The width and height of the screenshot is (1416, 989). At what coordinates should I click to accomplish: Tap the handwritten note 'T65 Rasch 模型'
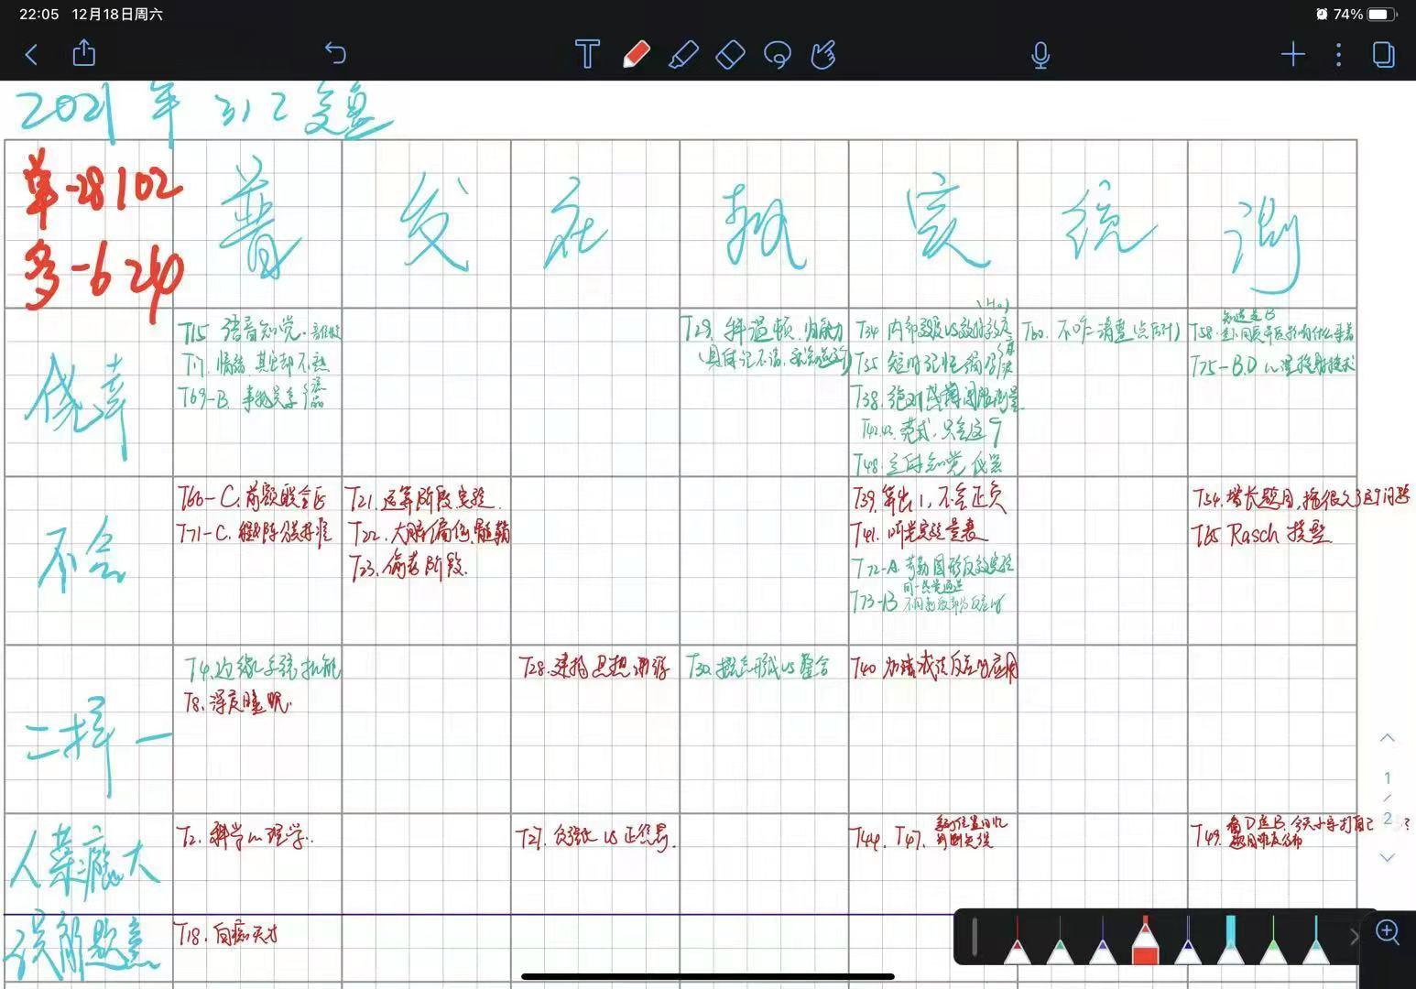click(1261, 534)
